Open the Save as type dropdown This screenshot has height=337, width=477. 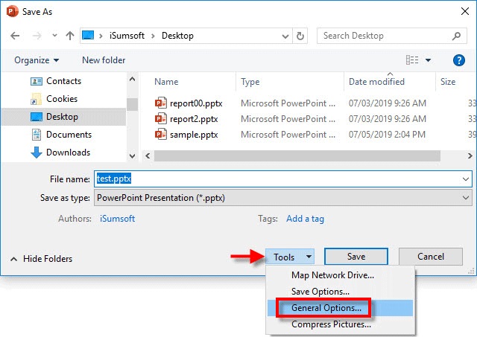coord(283,198)
